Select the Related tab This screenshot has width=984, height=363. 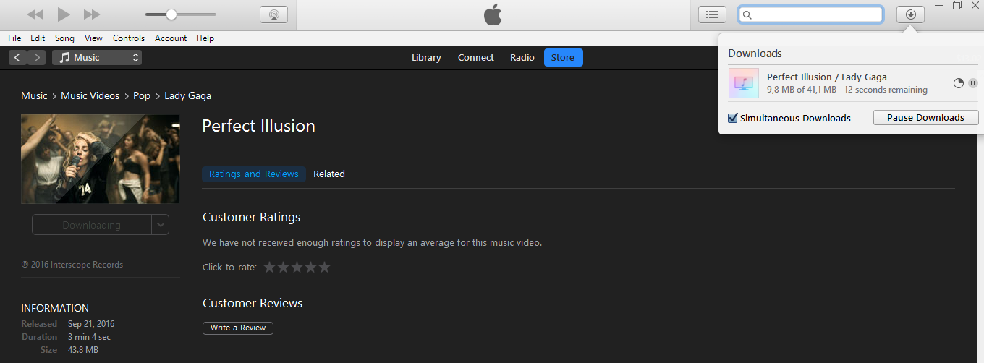pyautogui.click(x=329, y=174)
